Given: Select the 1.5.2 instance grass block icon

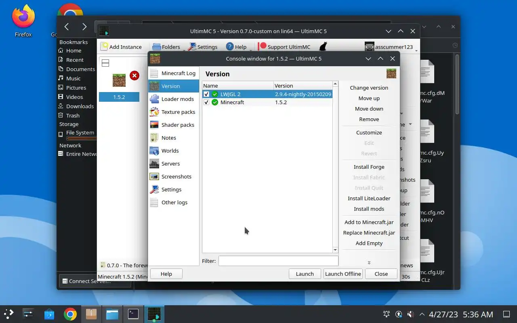Looking at the screenshot, I should pos(119,80).
